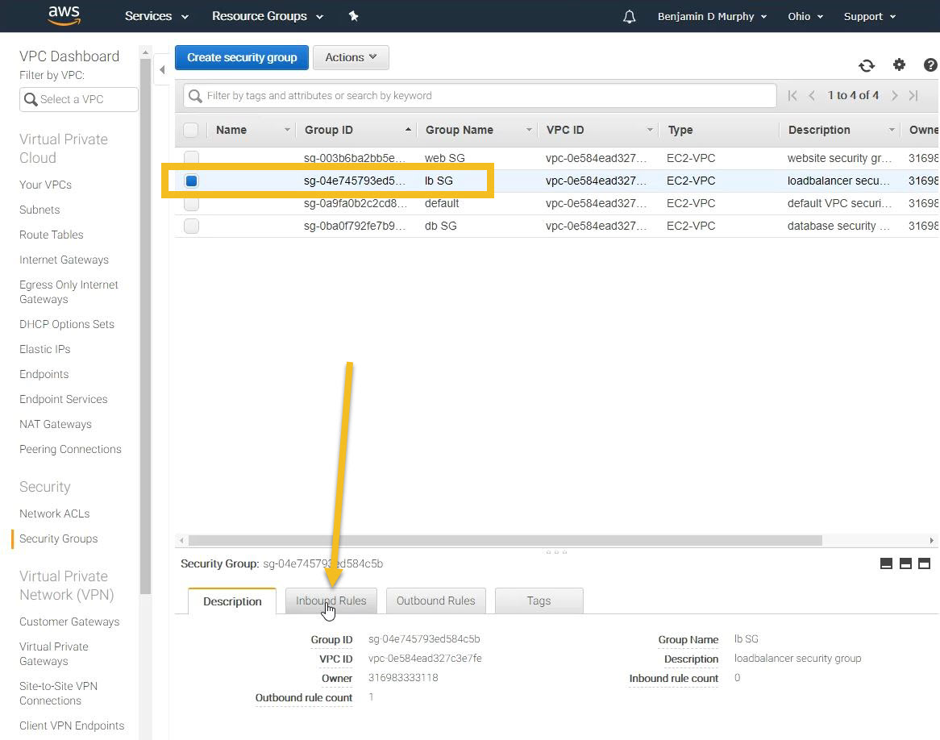Collapse the left navigation pane arrow
Image resolution: width=940 pixels, height=740 pixels.
coord(162,69)
